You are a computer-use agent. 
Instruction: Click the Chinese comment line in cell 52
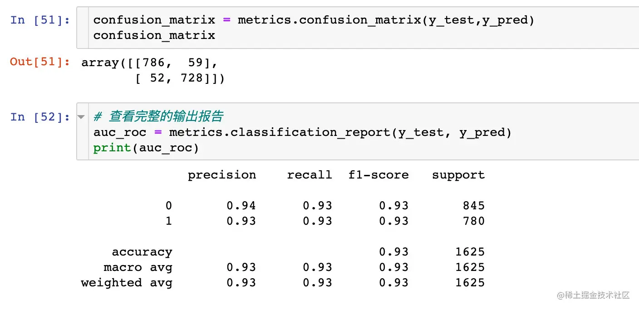[158, 117]
